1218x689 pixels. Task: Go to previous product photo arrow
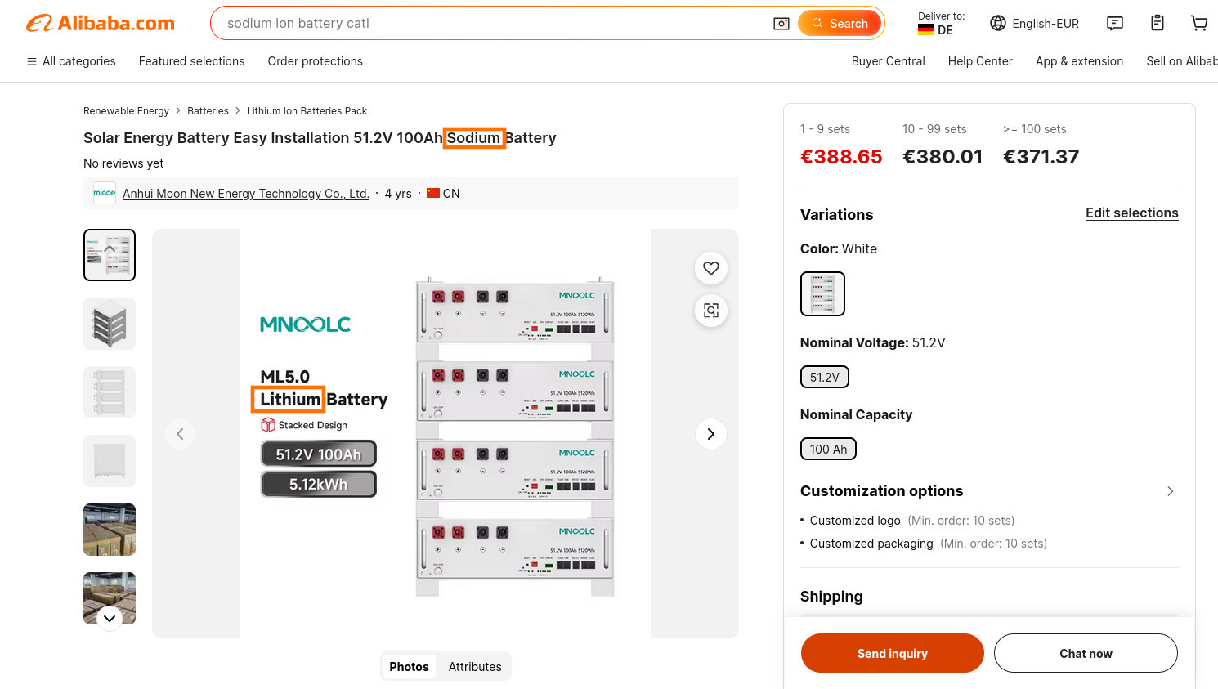point(180,434)
